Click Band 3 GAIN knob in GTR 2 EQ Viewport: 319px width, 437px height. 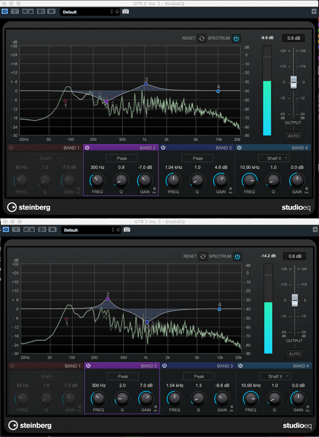[x=221, y=181]
